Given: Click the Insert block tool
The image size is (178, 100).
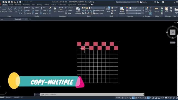Looking at the screenshot, I should [x=108, y=9].
